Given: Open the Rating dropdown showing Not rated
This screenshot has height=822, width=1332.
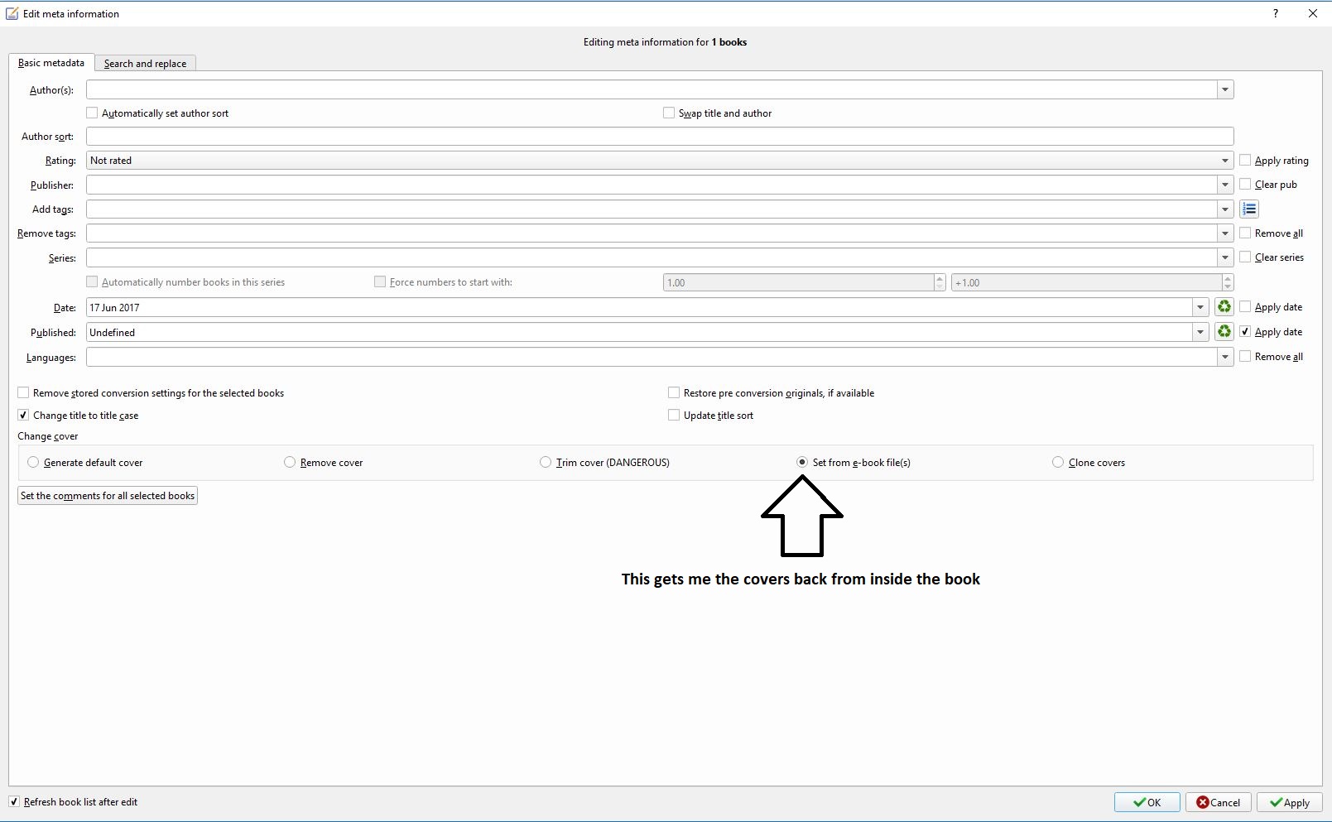Looking at the screenshot, I should [x=1225, y=161].
